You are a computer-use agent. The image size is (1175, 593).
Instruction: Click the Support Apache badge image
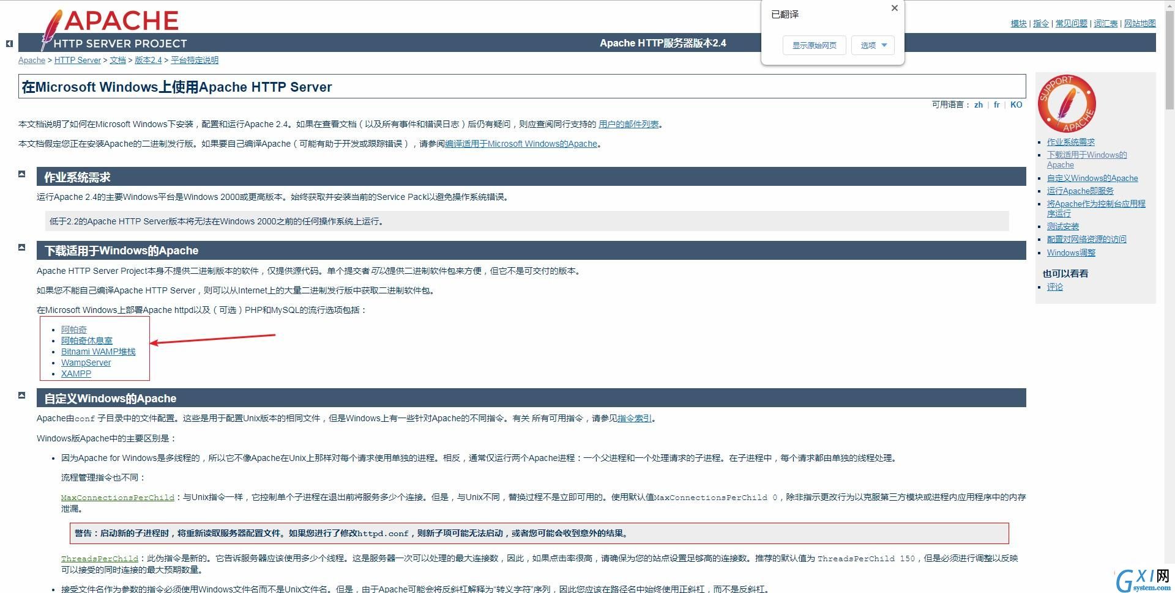(x=1067, y=104)
